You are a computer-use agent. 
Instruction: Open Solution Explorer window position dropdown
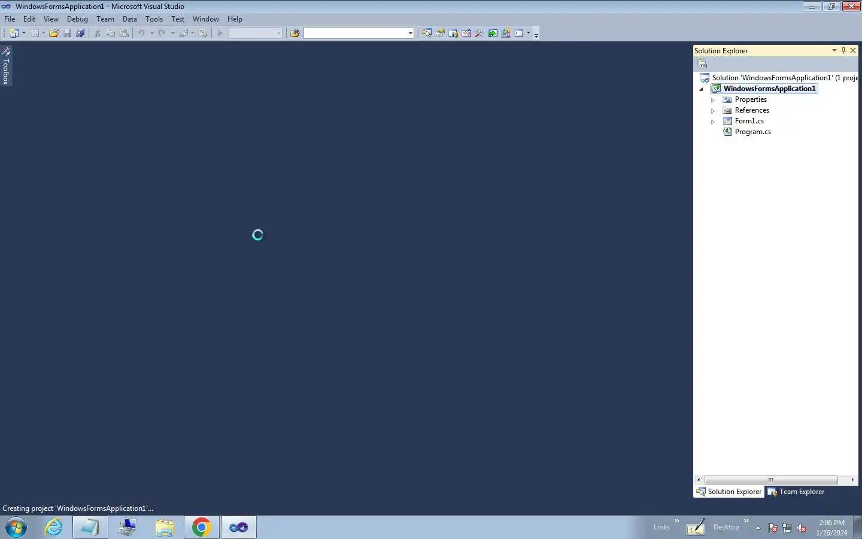coord(834,50)
